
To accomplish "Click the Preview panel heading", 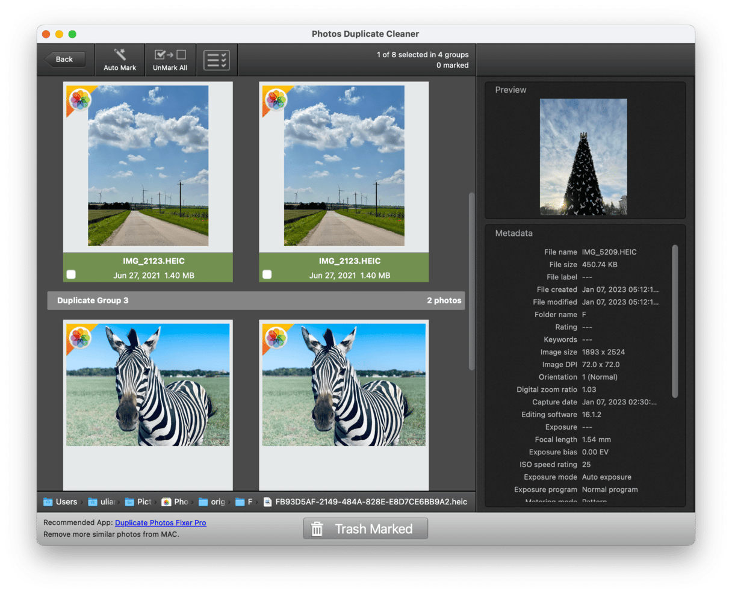I will click(x=510, y=90).
